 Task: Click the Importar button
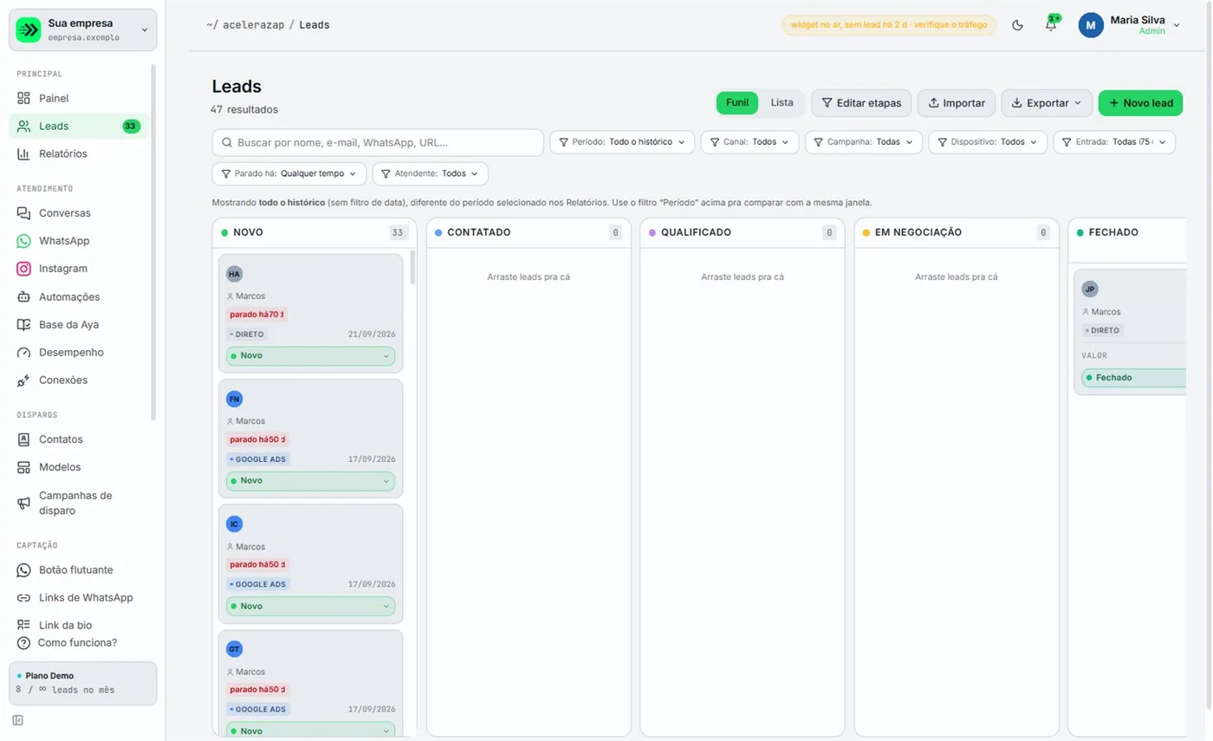(957, 102)
